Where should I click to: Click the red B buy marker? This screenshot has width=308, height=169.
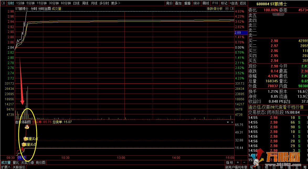pos(23,149)
